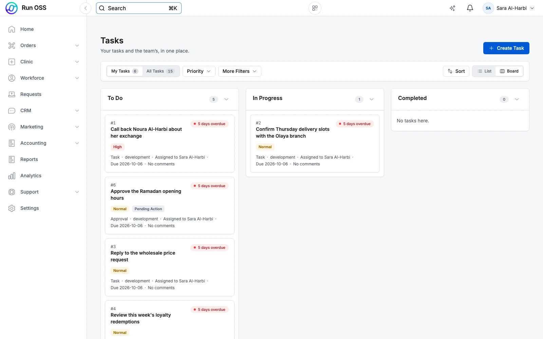Collapse the In Progress column
This screenshot has height=339, width=543.
pos(372,99)
